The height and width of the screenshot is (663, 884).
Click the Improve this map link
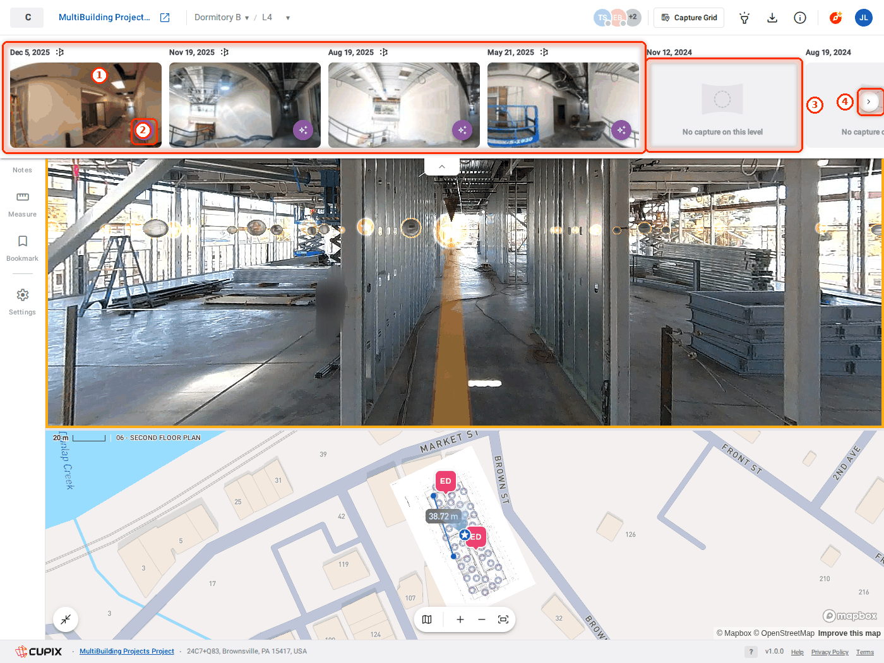click(849, 633)
